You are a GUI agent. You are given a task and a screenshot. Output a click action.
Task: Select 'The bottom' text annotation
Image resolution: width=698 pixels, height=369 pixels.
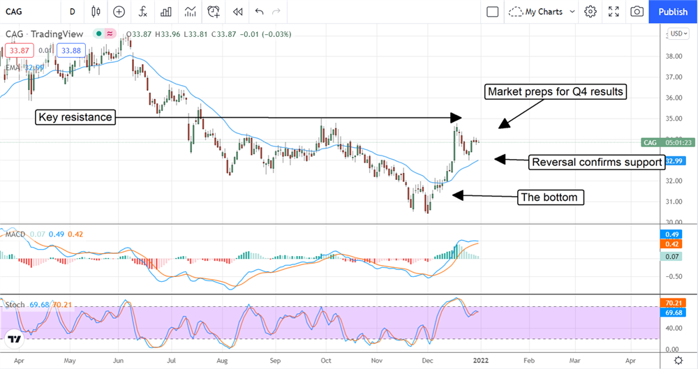[550, 197]
